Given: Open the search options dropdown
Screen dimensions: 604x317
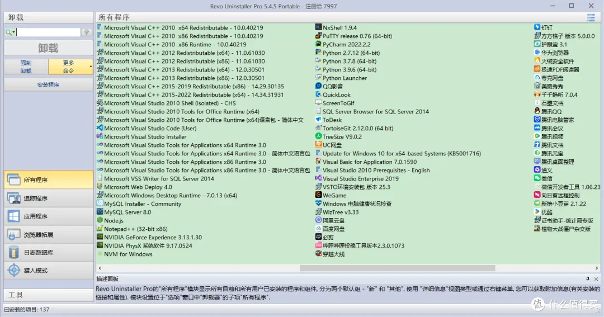Looking at the screenshot, I should click(x=10, y=32).
